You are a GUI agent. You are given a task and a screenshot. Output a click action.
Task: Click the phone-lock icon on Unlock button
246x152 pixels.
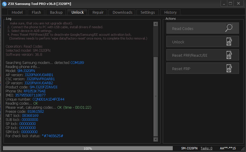point(229,42)
